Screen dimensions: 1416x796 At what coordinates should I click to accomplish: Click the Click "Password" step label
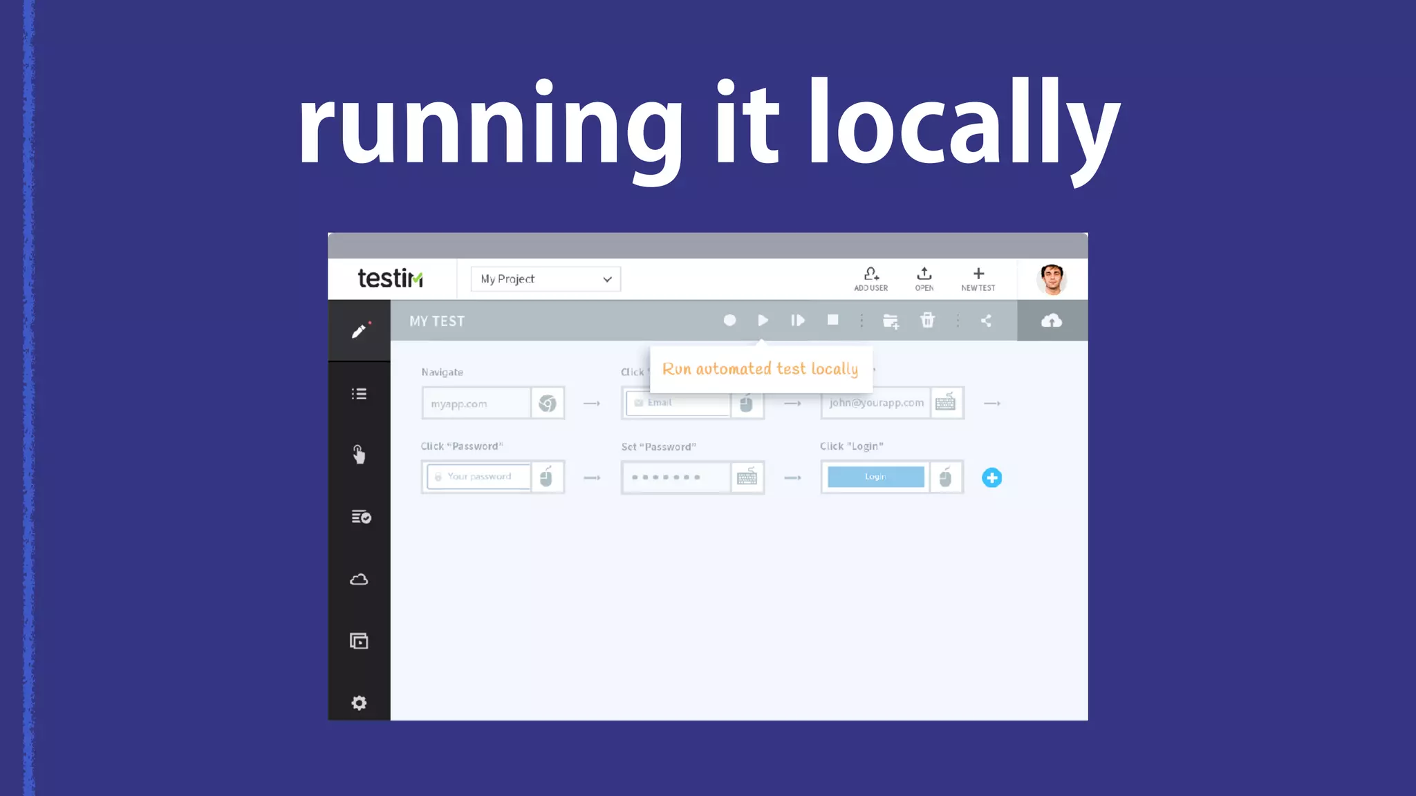click(462, 446)
